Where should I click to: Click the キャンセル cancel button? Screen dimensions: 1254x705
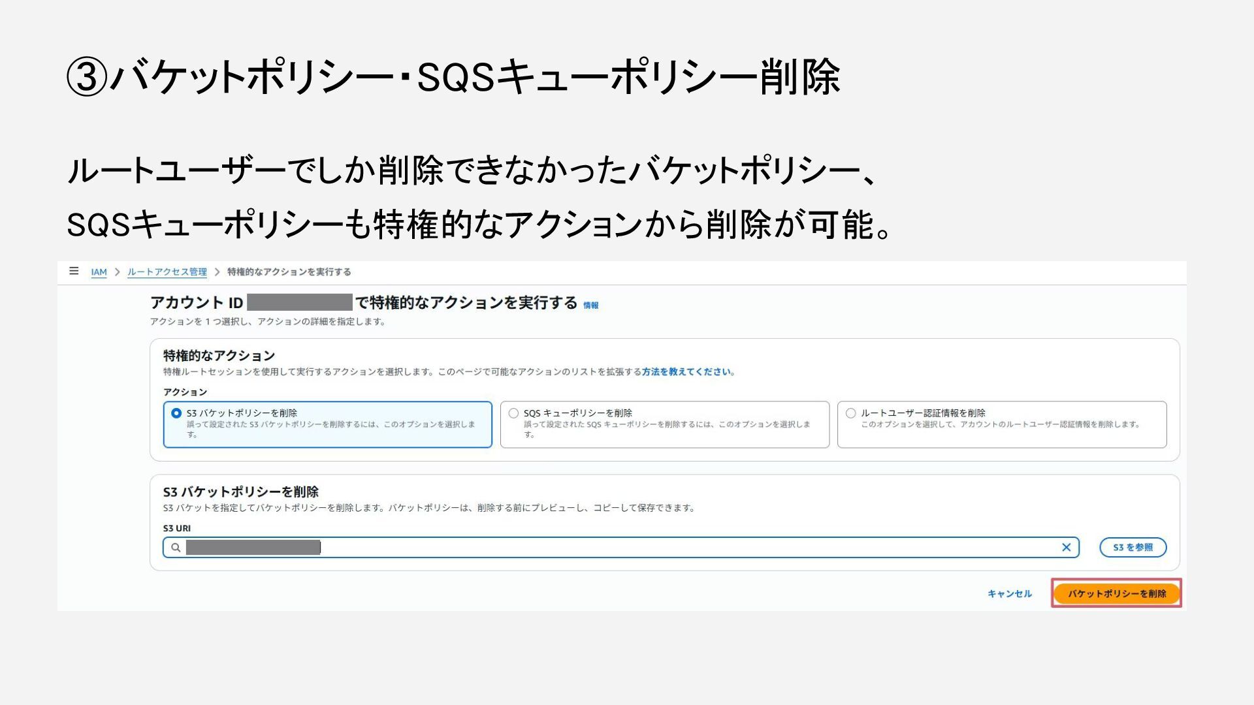1009,594
